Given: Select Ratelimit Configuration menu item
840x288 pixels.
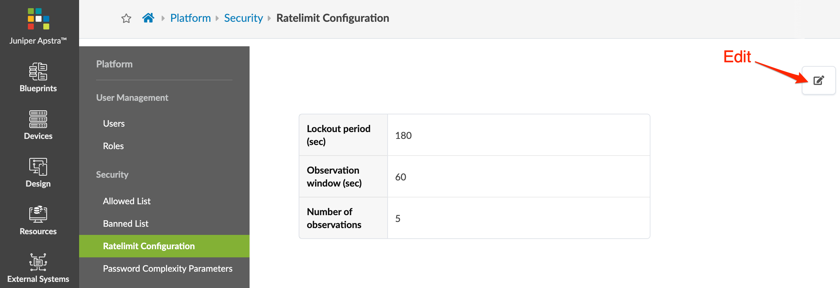Looking at the screenshot, I should click(x=149, y=246).
